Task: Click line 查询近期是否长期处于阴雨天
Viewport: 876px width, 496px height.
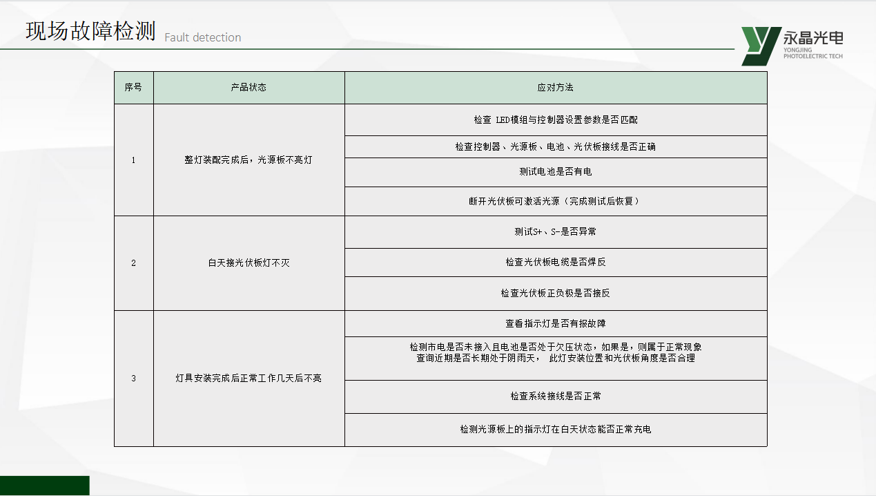Action: pyautogui.click(x=556, y=359)
